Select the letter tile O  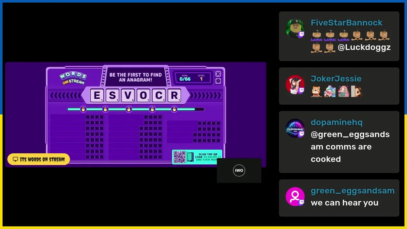tap(143, 95)
